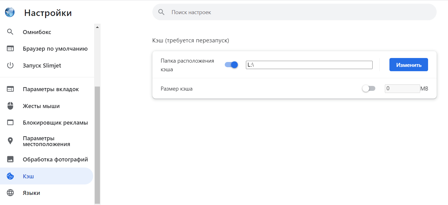Open the Кэш settings section
Viewport: 448px width, 205px height.
[28, 176]
